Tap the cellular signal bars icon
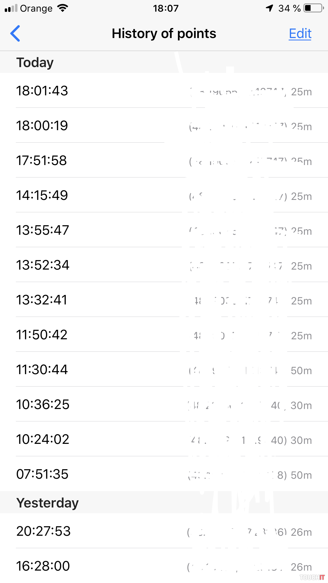 tap(11, 8)
